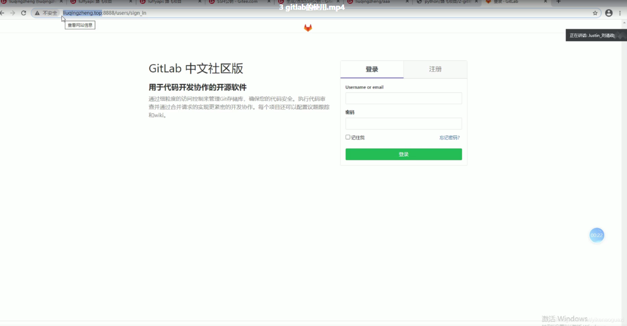Select the 登录 sign-in tab
This screenshot has width=627, height=326.
coord(372,69)
